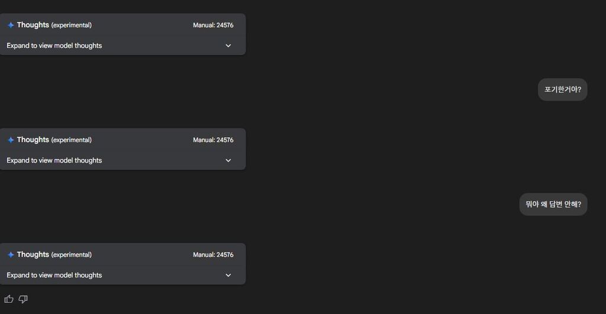Viewport: 606px width, 314px height.
Task: Click sparkle icon on middle Thoughts panel
Action: (11, 140)
